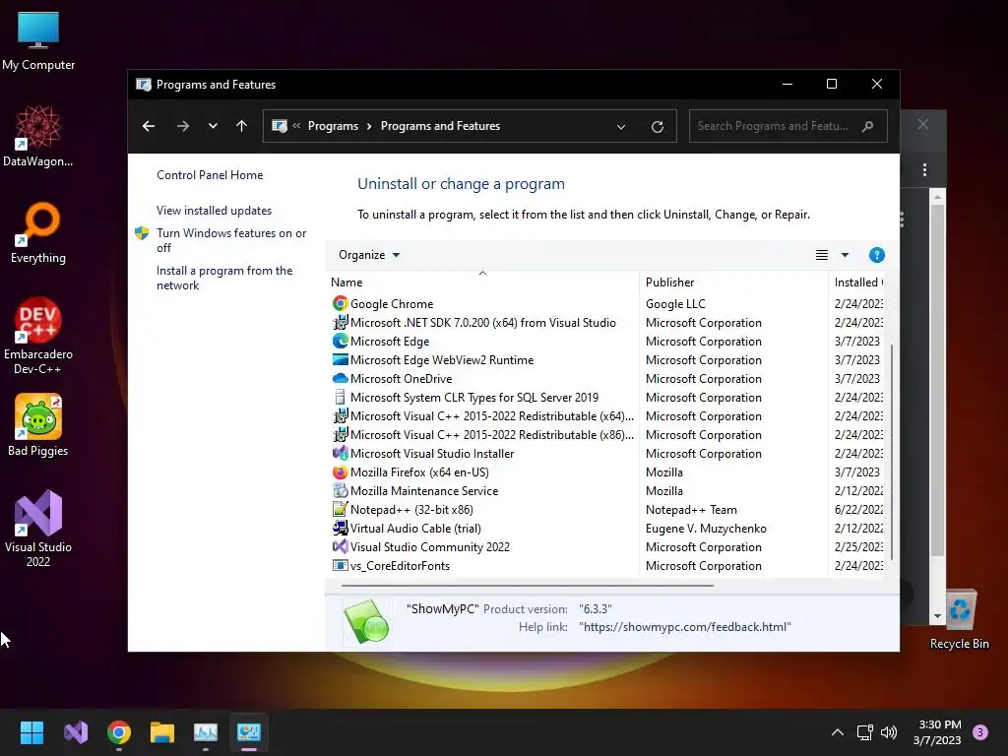The width and height of the screenshot is (1008, 756).
Task: Click the program list horizontal scrollbar
Action: (x=528, y=586)
